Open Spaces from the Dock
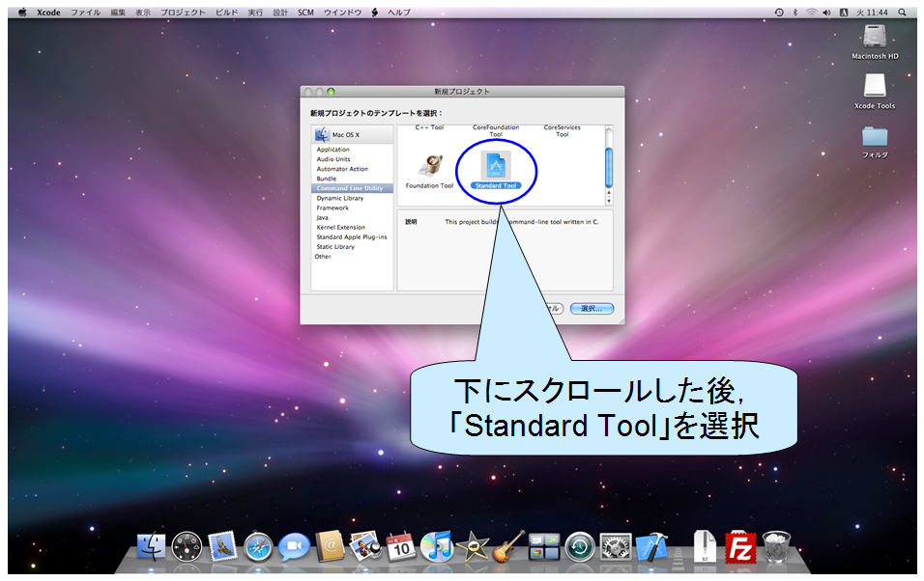Image resolution: width=924 pixels, height=581 pixels. tap(544, 547)
